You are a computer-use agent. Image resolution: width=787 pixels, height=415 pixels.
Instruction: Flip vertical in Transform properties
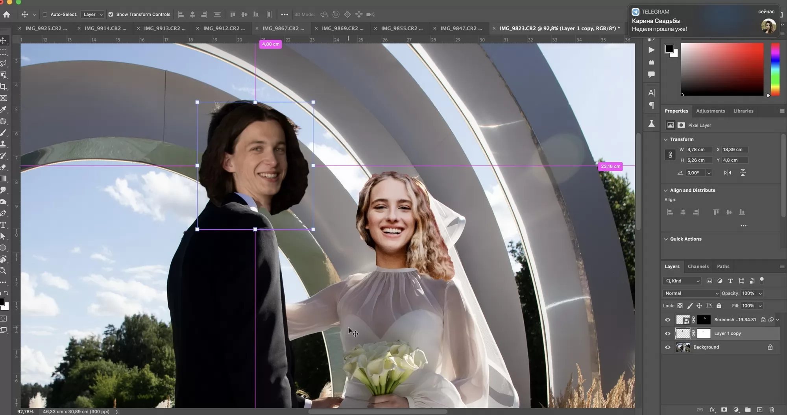click(743, 173)
